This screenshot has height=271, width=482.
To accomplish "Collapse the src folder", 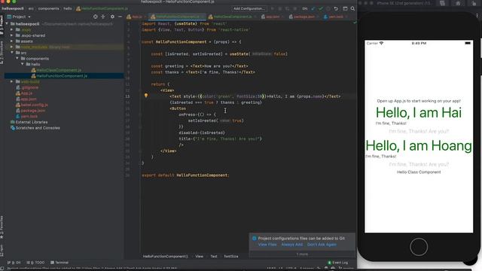I will pos(12,53).
